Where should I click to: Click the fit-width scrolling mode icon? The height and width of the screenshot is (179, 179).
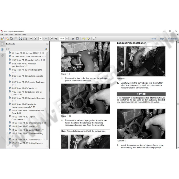click(73, 39)
